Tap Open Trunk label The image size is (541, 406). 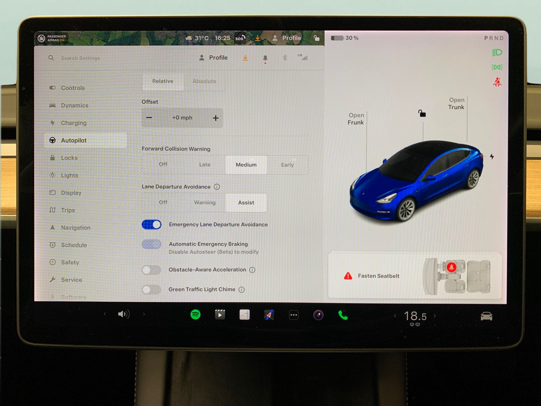[x=456, y=104]
